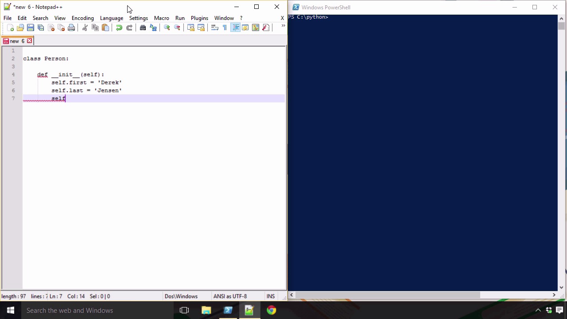This screenshot has height=319, width=567.
Task: Click the Close All toolbar icon
Action: [x=61, y=27]
